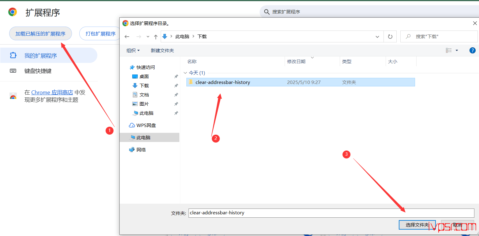
Task: Open 键盘快捷键 in the sidebar
Action: point(38,71)
